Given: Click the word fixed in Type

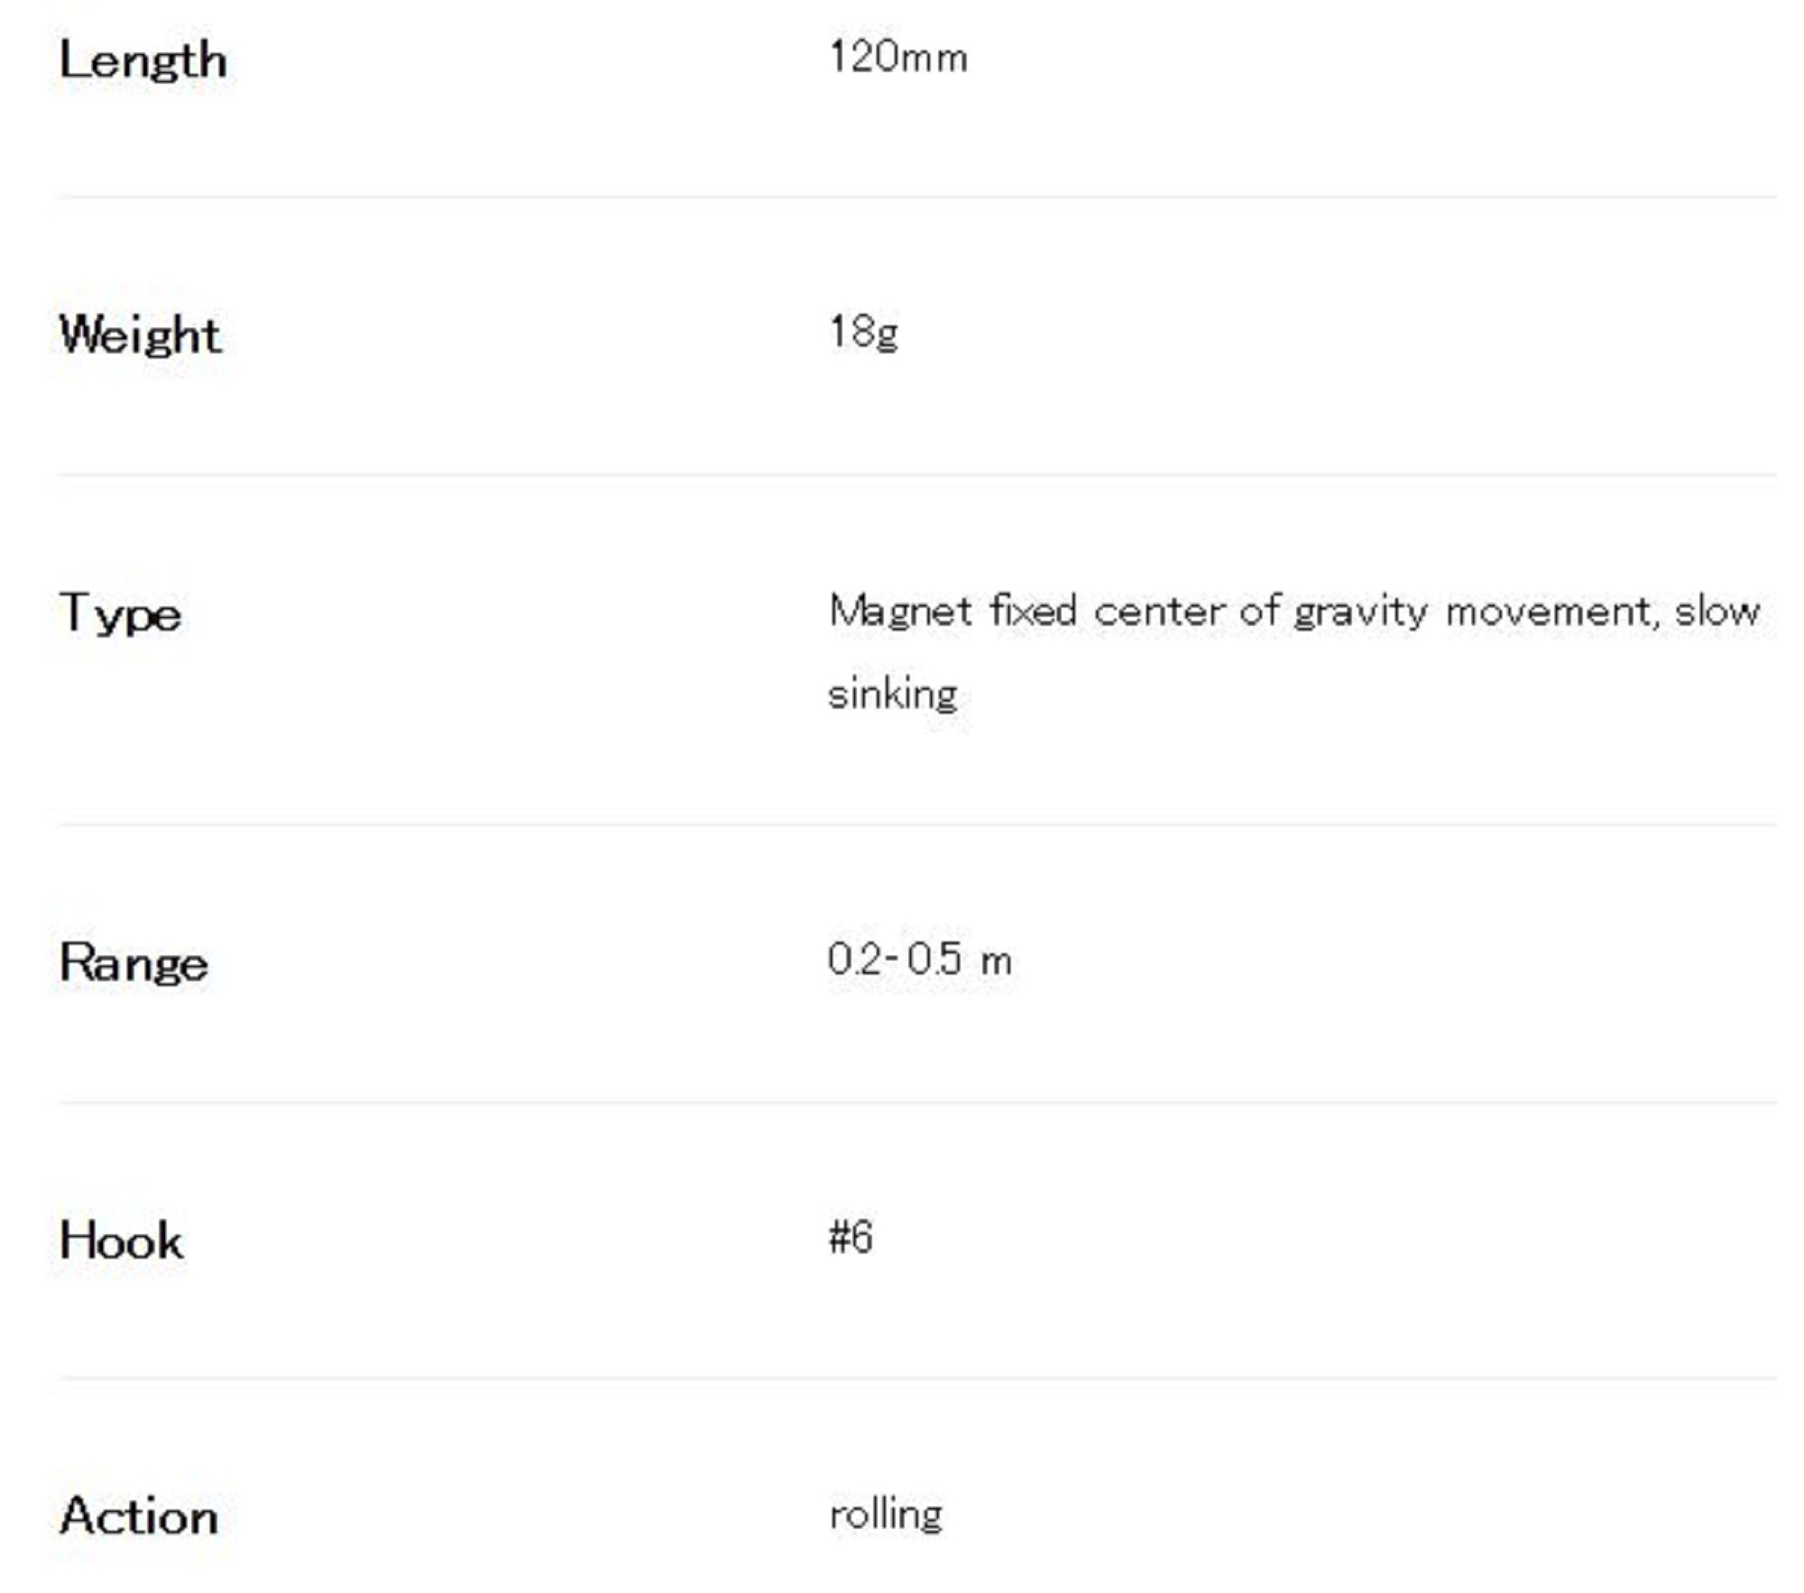Looking at the screenshot, I should point(1033,612).
